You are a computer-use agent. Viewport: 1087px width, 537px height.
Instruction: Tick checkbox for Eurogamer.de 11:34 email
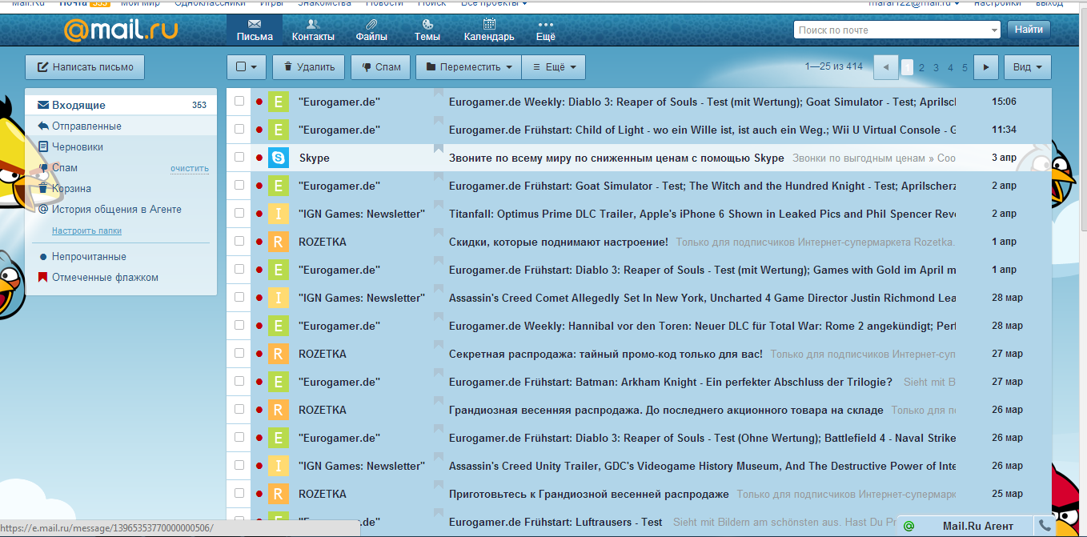coord(239,129)
